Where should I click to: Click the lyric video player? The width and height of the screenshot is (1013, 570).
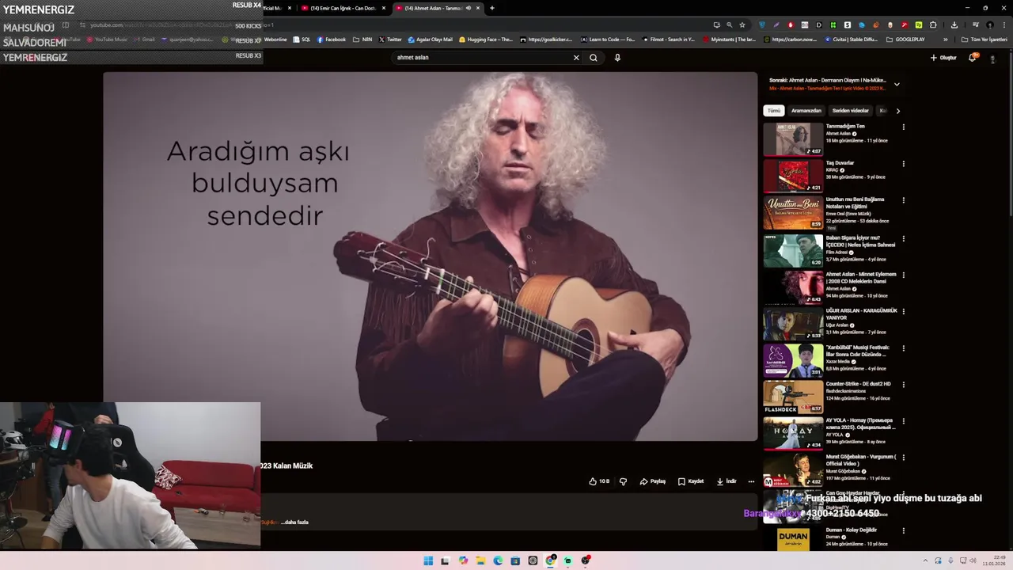430,256
